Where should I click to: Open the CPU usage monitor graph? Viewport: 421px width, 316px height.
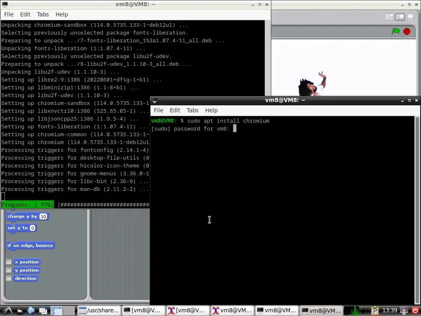(352, 311)
